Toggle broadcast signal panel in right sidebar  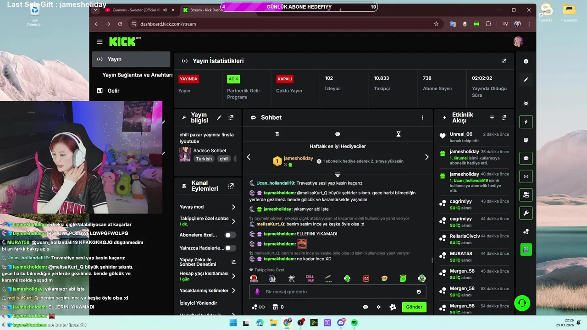[526, 176]
